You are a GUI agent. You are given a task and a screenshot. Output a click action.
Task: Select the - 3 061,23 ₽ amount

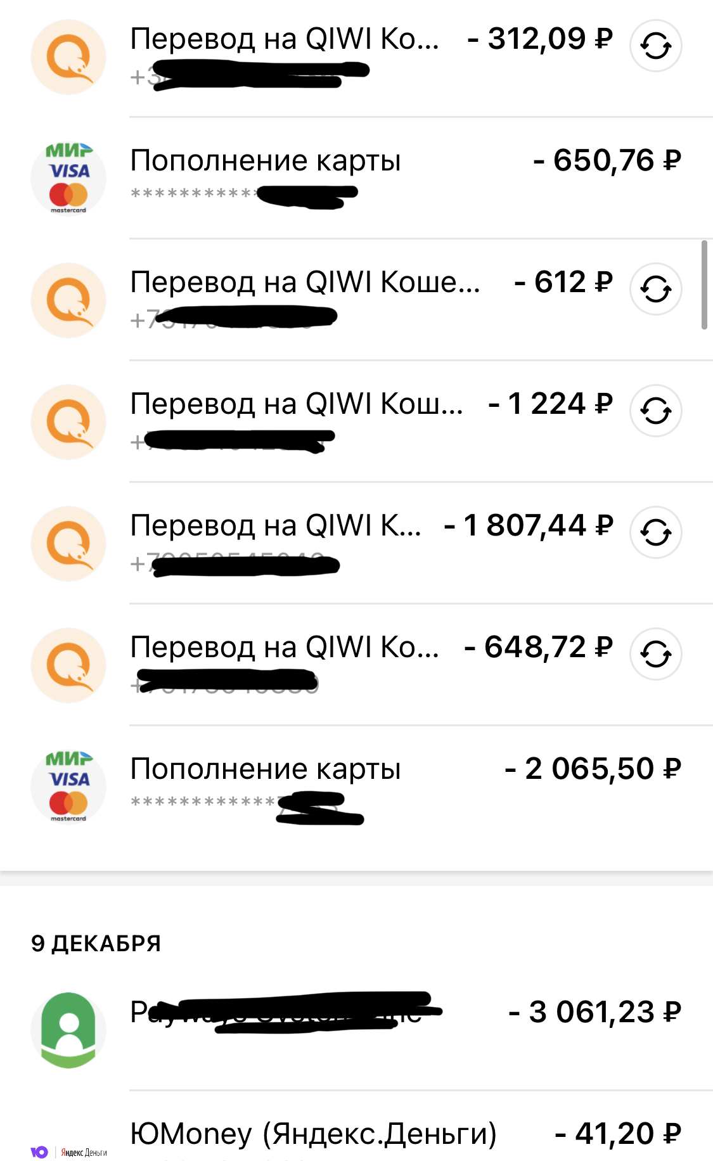594,1012
